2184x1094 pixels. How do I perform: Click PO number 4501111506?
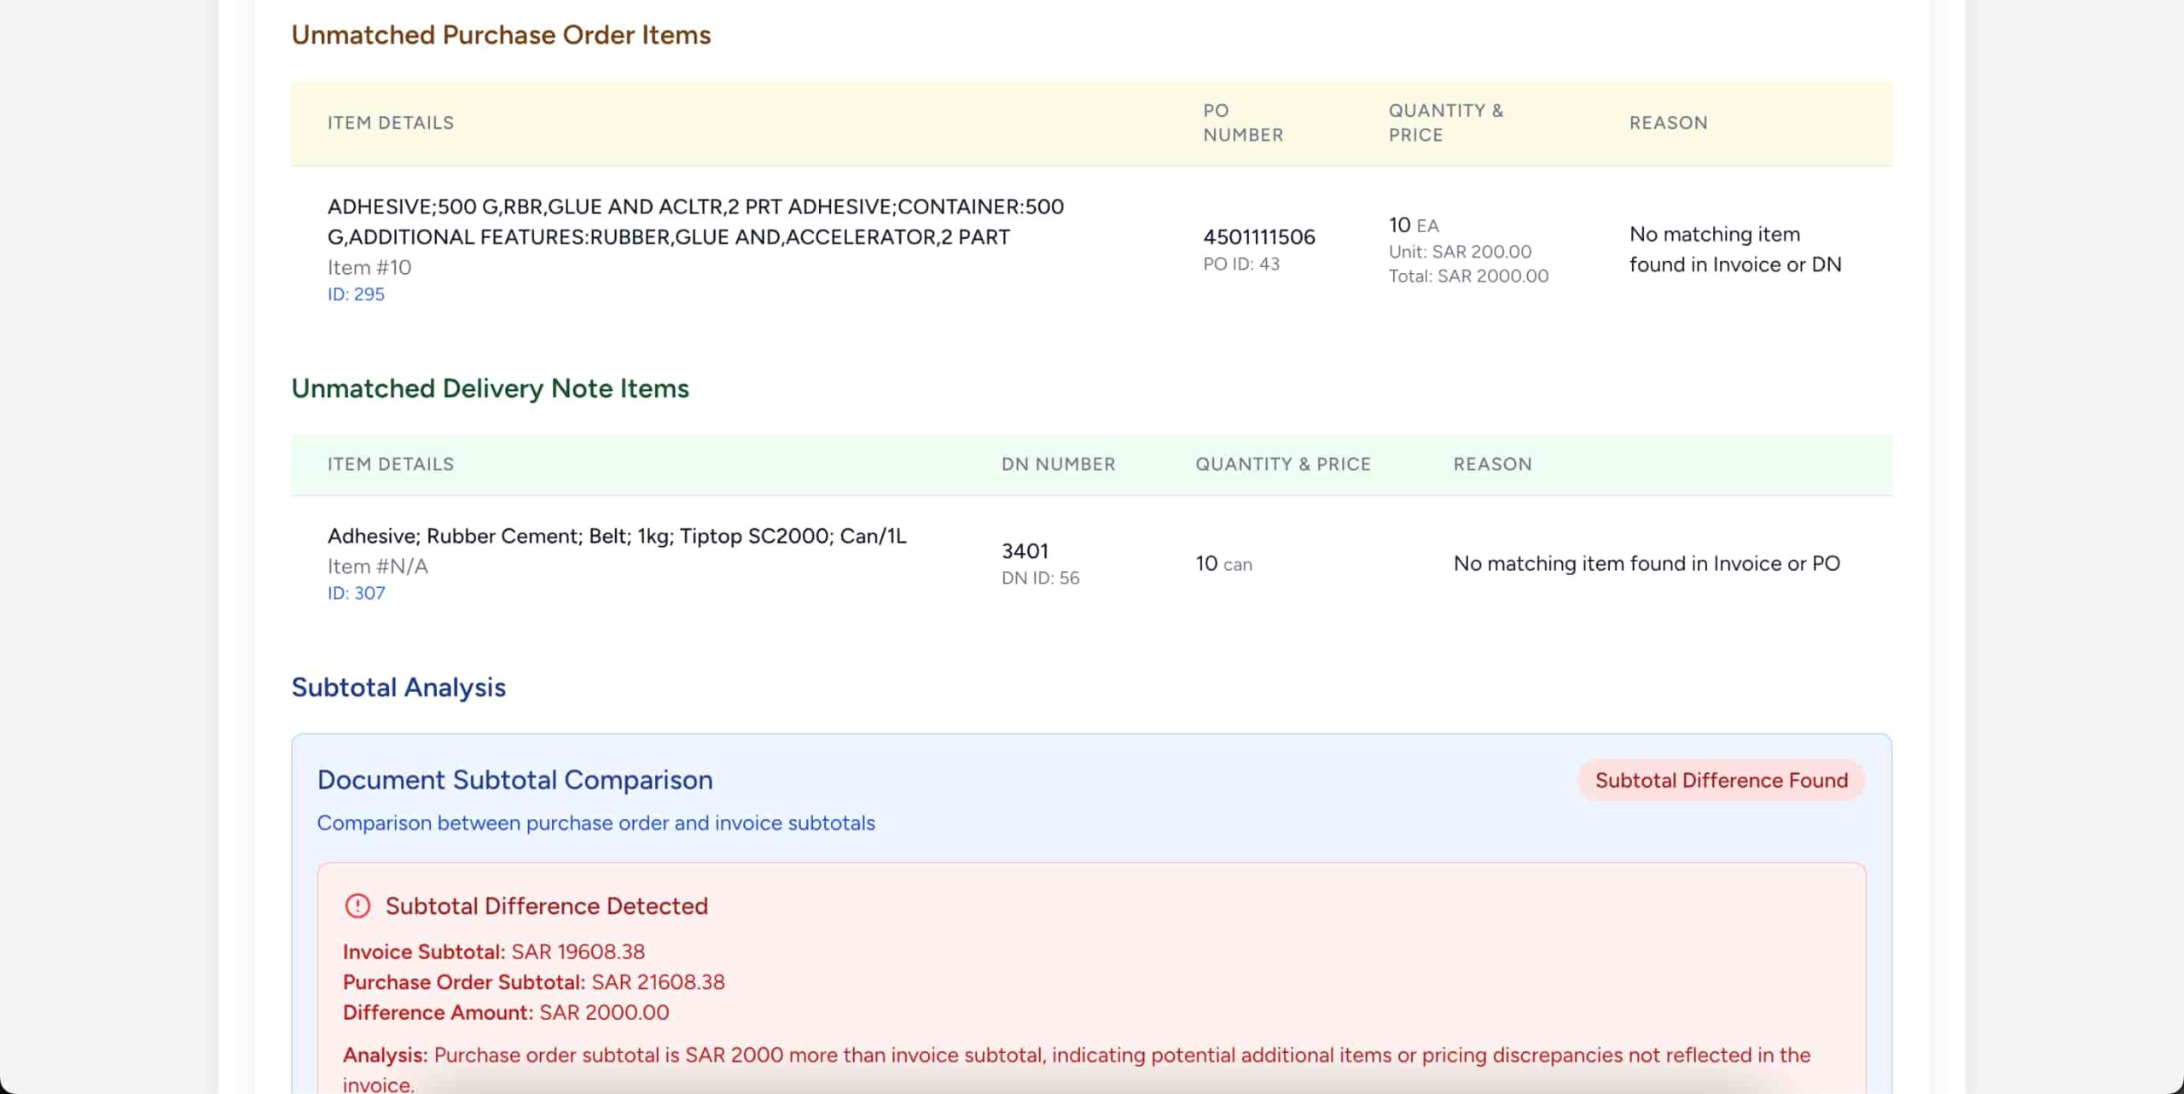coord(1259,236)
